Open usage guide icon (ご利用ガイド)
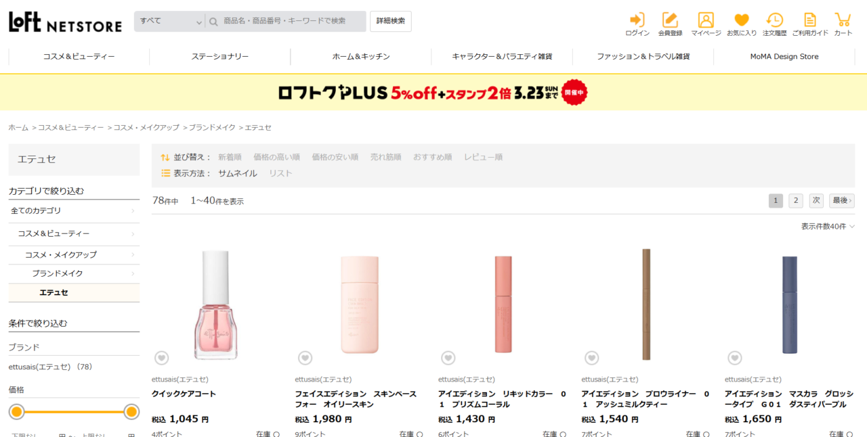Screen dimensions: 867x437 coord(810,24)
